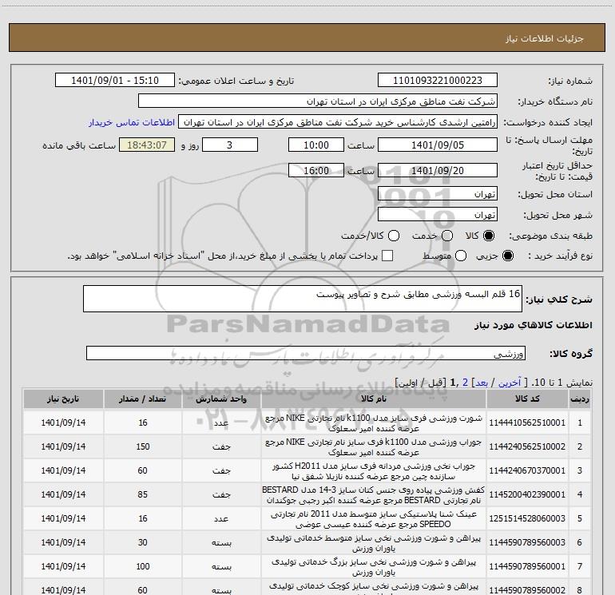Click the request creator name field
615x595 pixels.
tap(338, 122)
